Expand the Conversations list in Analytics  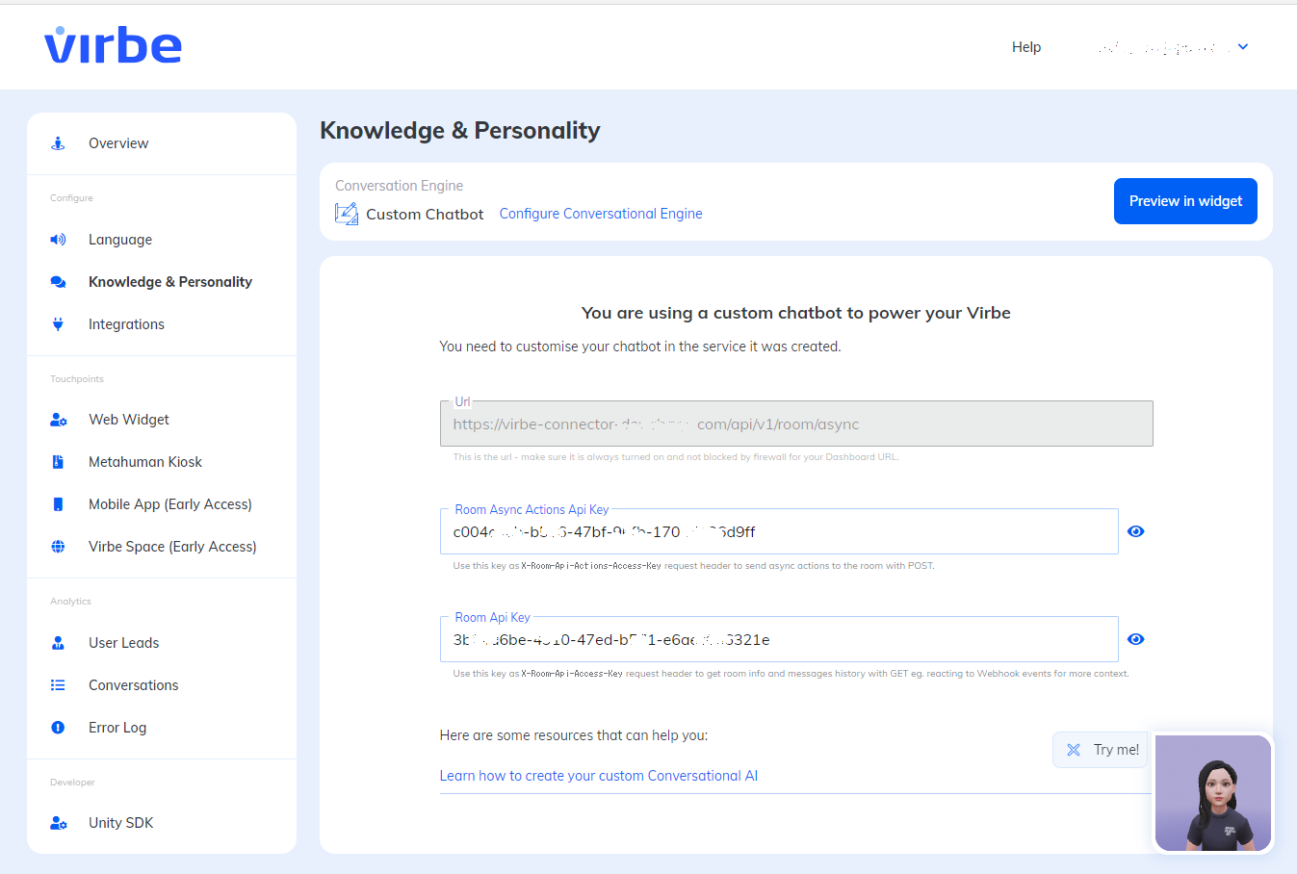133,684
